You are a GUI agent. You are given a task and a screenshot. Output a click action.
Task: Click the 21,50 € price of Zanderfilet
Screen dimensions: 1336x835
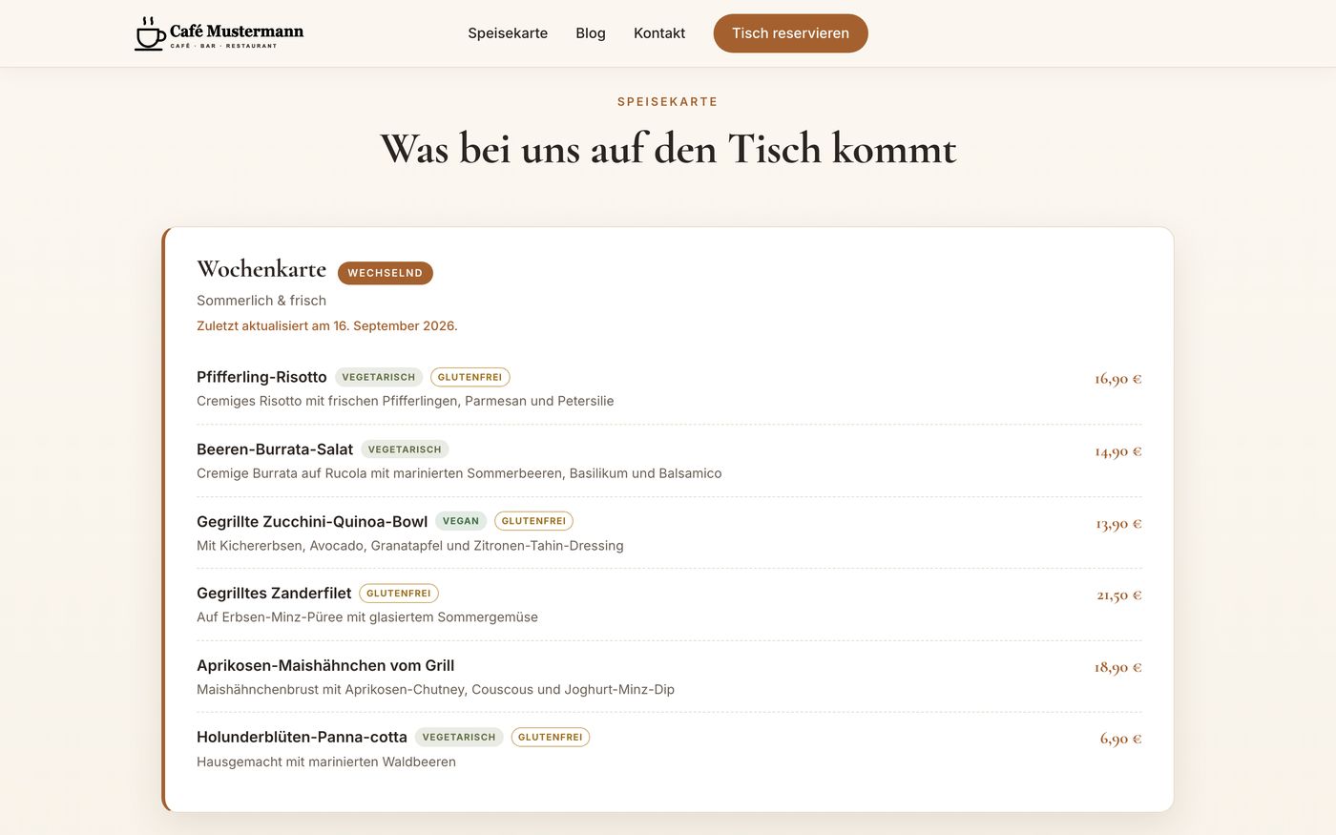click(x=1119, y=595)
